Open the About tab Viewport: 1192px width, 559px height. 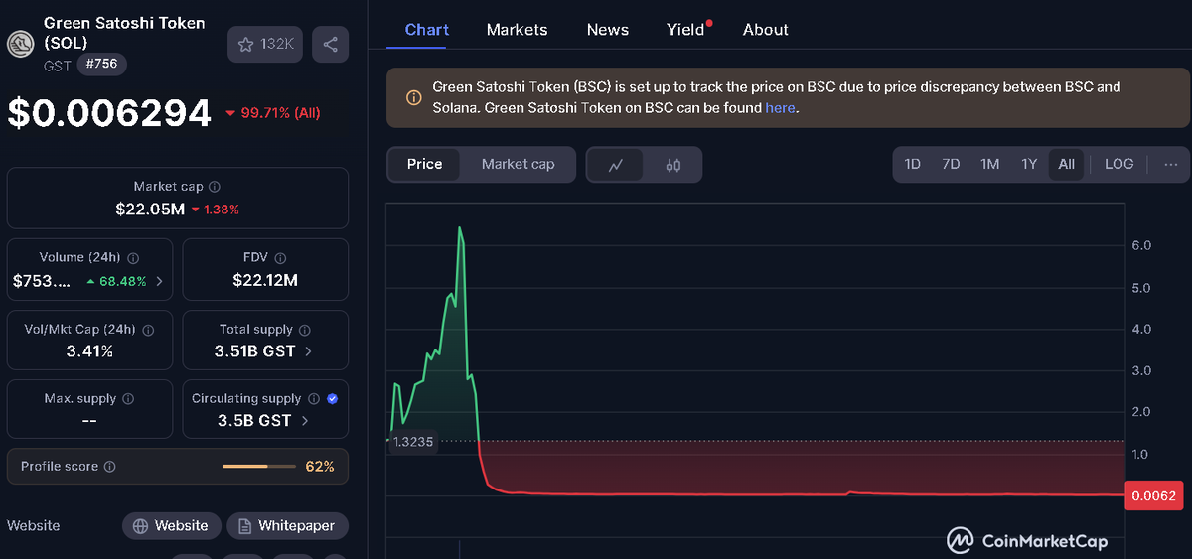pos(766,30)
